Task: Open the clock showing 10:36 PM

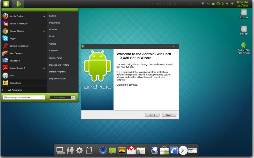Action: pos(242,4)
